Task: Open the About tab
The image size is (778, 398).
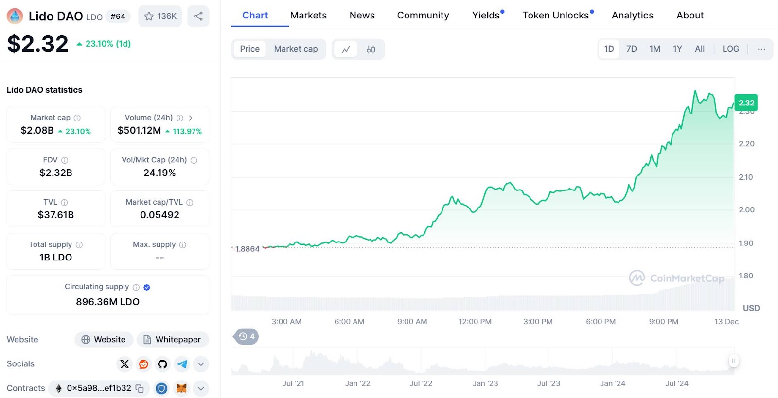Action: 690,15
